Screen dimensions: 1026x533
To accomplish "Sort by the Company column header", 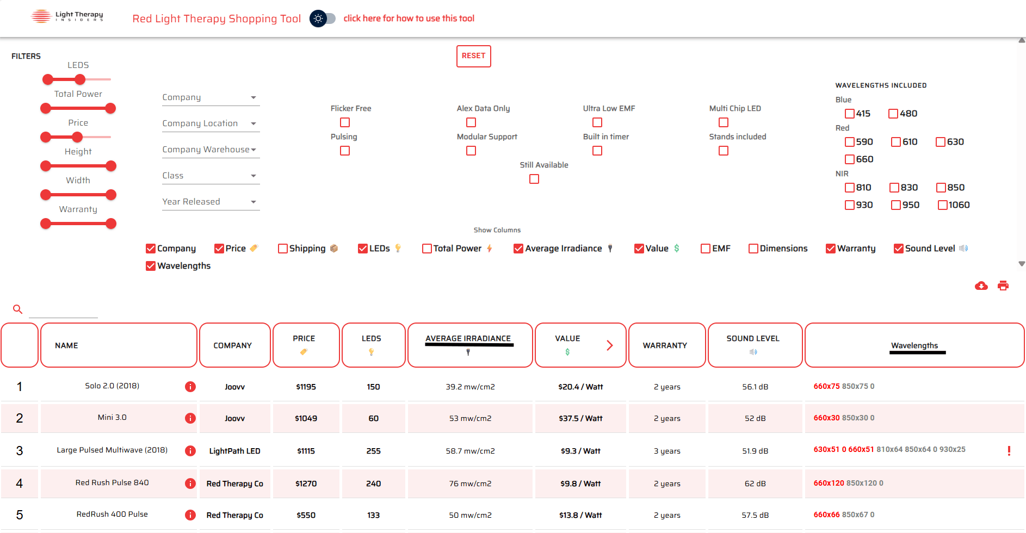I will coord(235,345).
